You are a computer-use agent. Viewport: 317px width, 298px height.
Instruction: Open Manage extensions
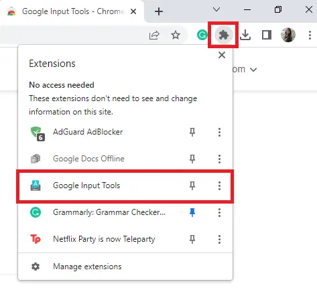coord(125,267)
